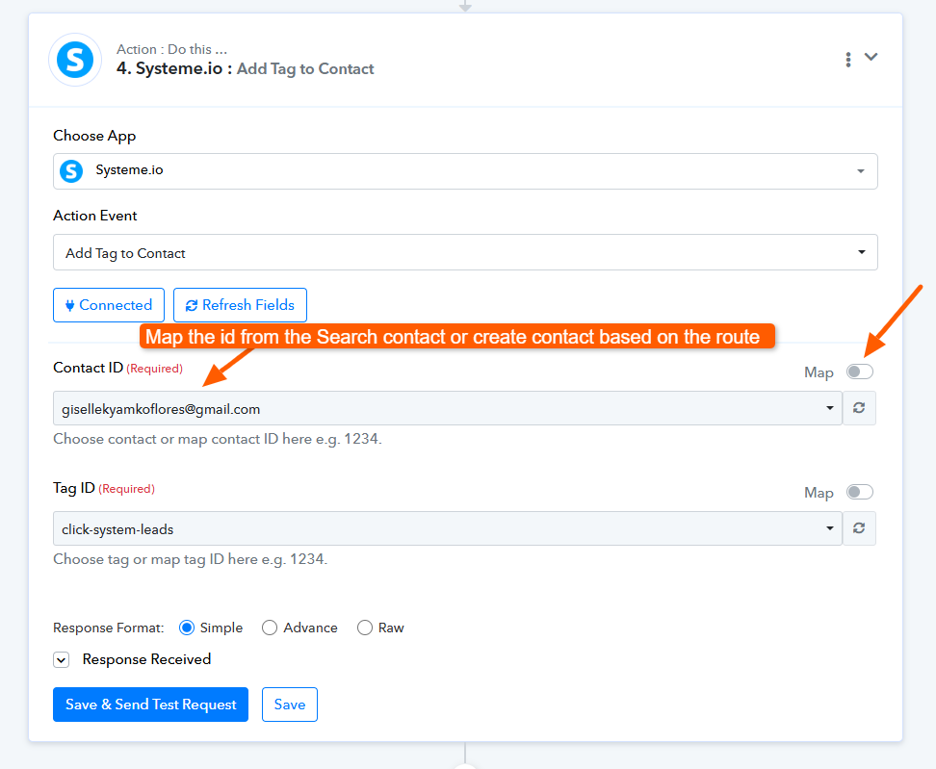Click the Save button
The width and height of the screenshot is (936, 769).
tap(290, 705)
